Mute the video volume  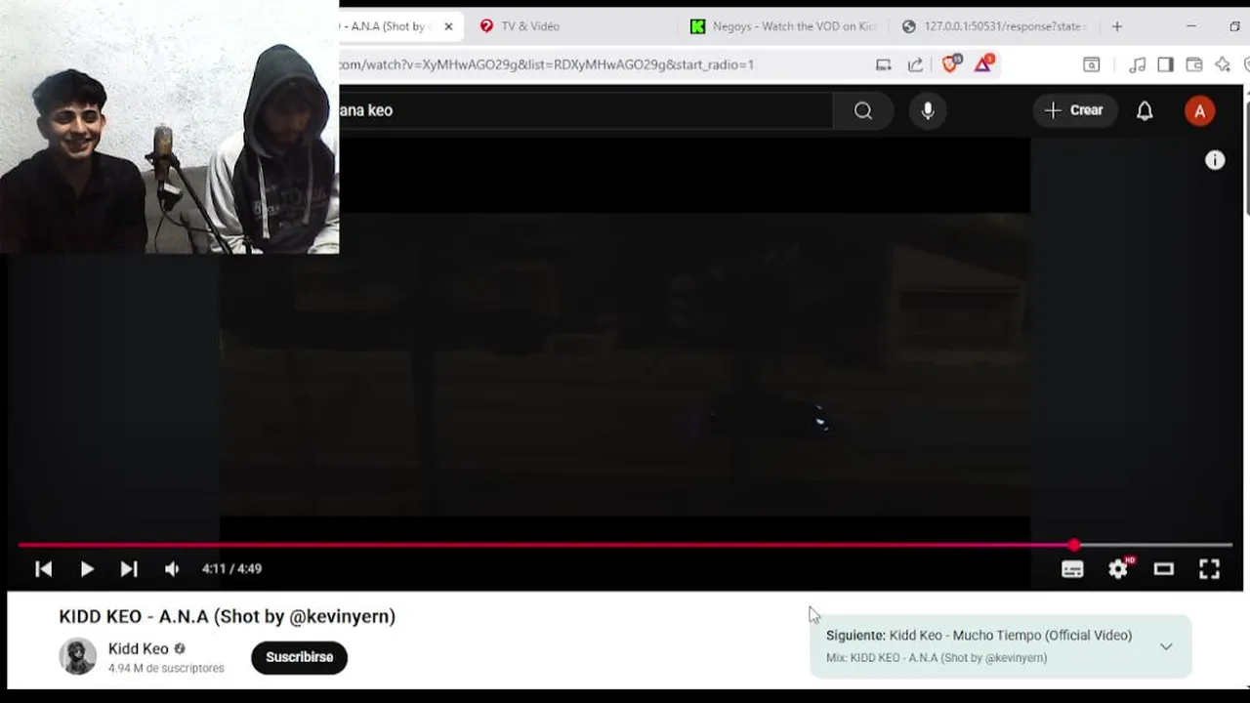[172, 569]
